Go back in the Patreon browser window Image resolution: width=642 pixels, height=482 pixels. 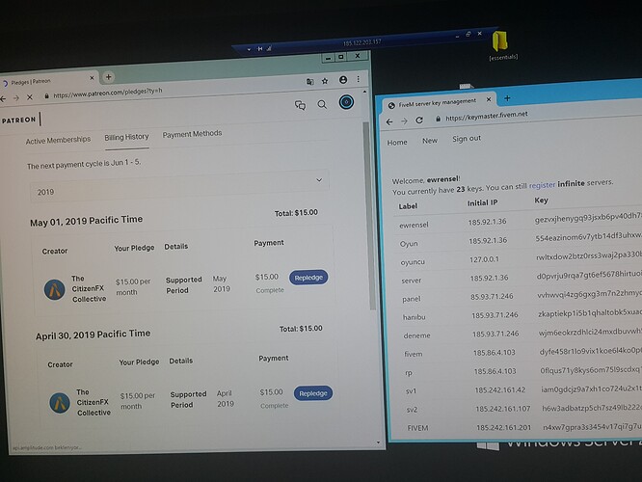(3, 98)
